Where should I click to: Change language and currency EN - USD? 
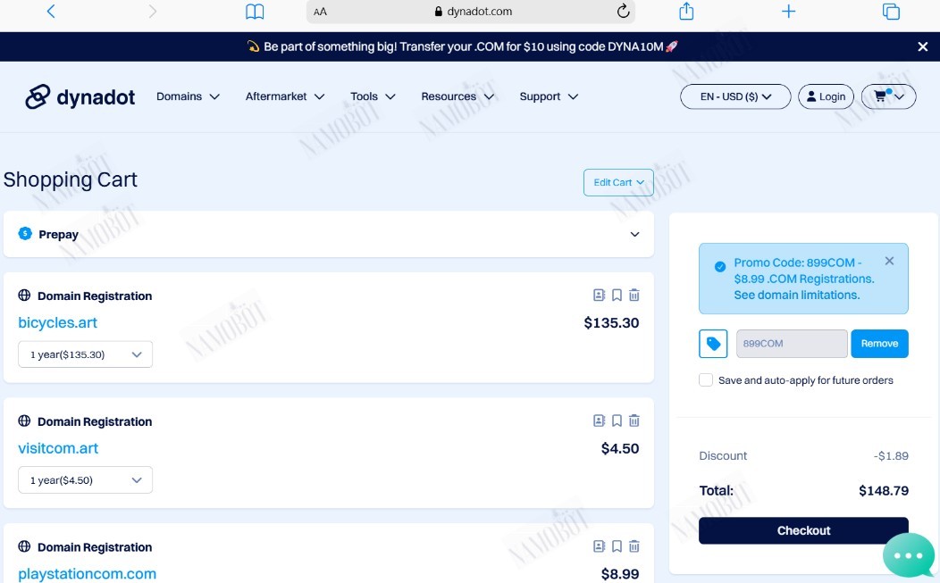(x=735, y=96)
